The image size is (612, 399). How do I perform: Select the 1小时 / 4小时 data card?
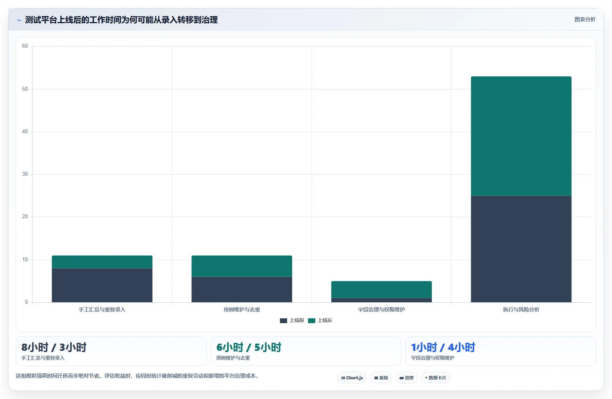pyautogui.click(x=500, y=351)
